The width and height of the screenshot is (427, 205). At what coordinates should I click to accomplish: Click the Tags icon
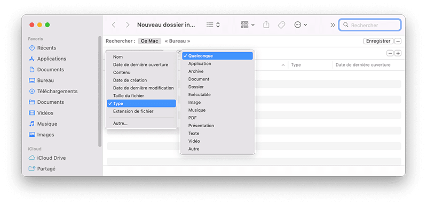click(x=281, y=25)
